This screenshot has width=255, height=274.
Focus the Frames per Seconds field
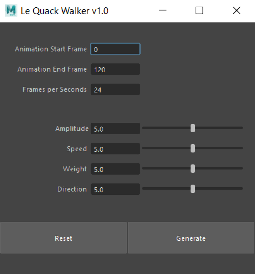(x=115, y=90)
